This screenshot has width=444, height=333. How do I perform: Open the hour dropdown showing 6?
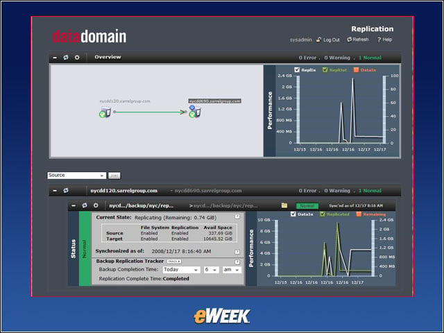tap(211, 270)
